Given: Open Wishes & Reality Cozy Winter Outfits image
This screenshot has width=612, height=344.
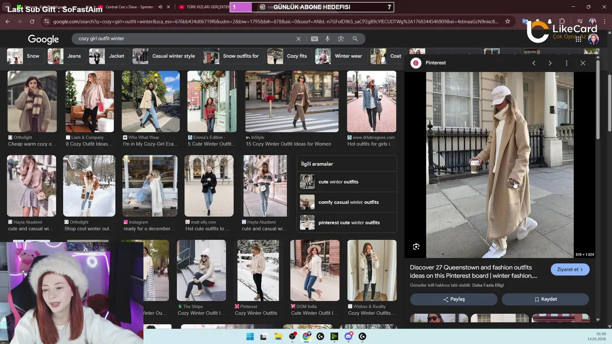Looking at the screenshot, I should 372,270.
